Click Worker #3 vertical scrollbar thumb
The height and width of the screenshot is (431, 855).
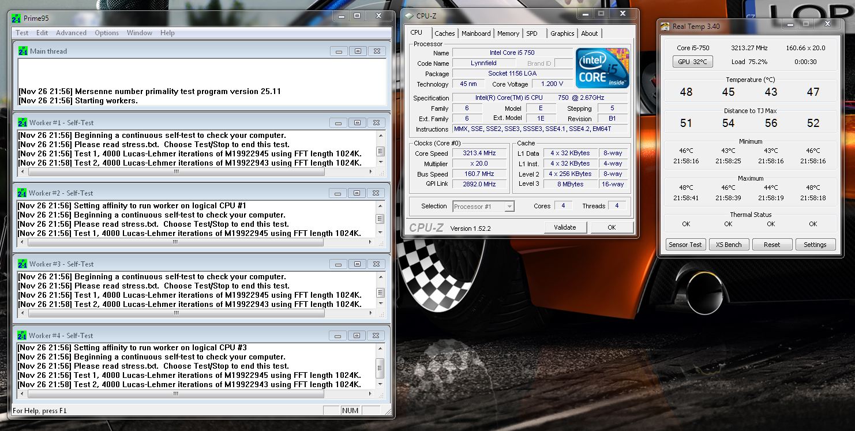[x=380, y=293]
